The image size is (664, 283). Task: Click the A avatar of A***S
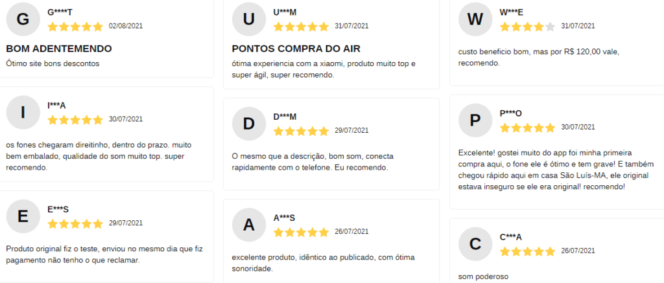point(248,225)
